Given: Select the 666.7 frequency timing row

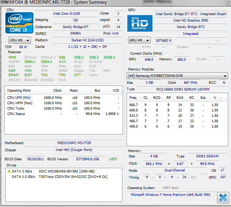Looking at the screenshot, I should (x=177, y=105).
